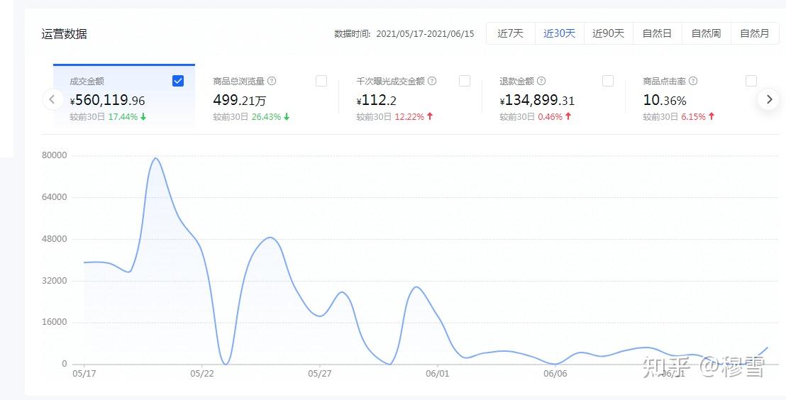Click the 运营数据 heading
The height and width of the screenshot is (400, 786).
(64, 34)
